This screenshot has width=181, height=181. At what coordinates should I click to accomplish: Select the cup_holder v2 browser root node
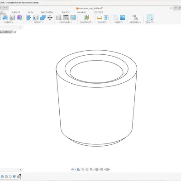pyautogui.click(x=6, y=32)
